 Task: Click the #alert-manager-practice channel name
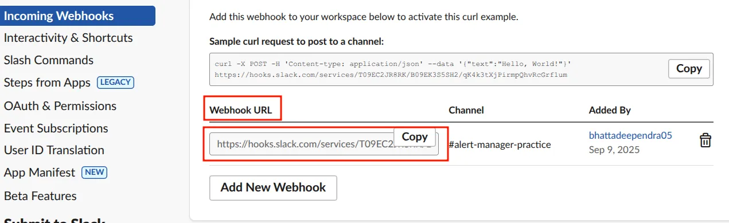500,144
